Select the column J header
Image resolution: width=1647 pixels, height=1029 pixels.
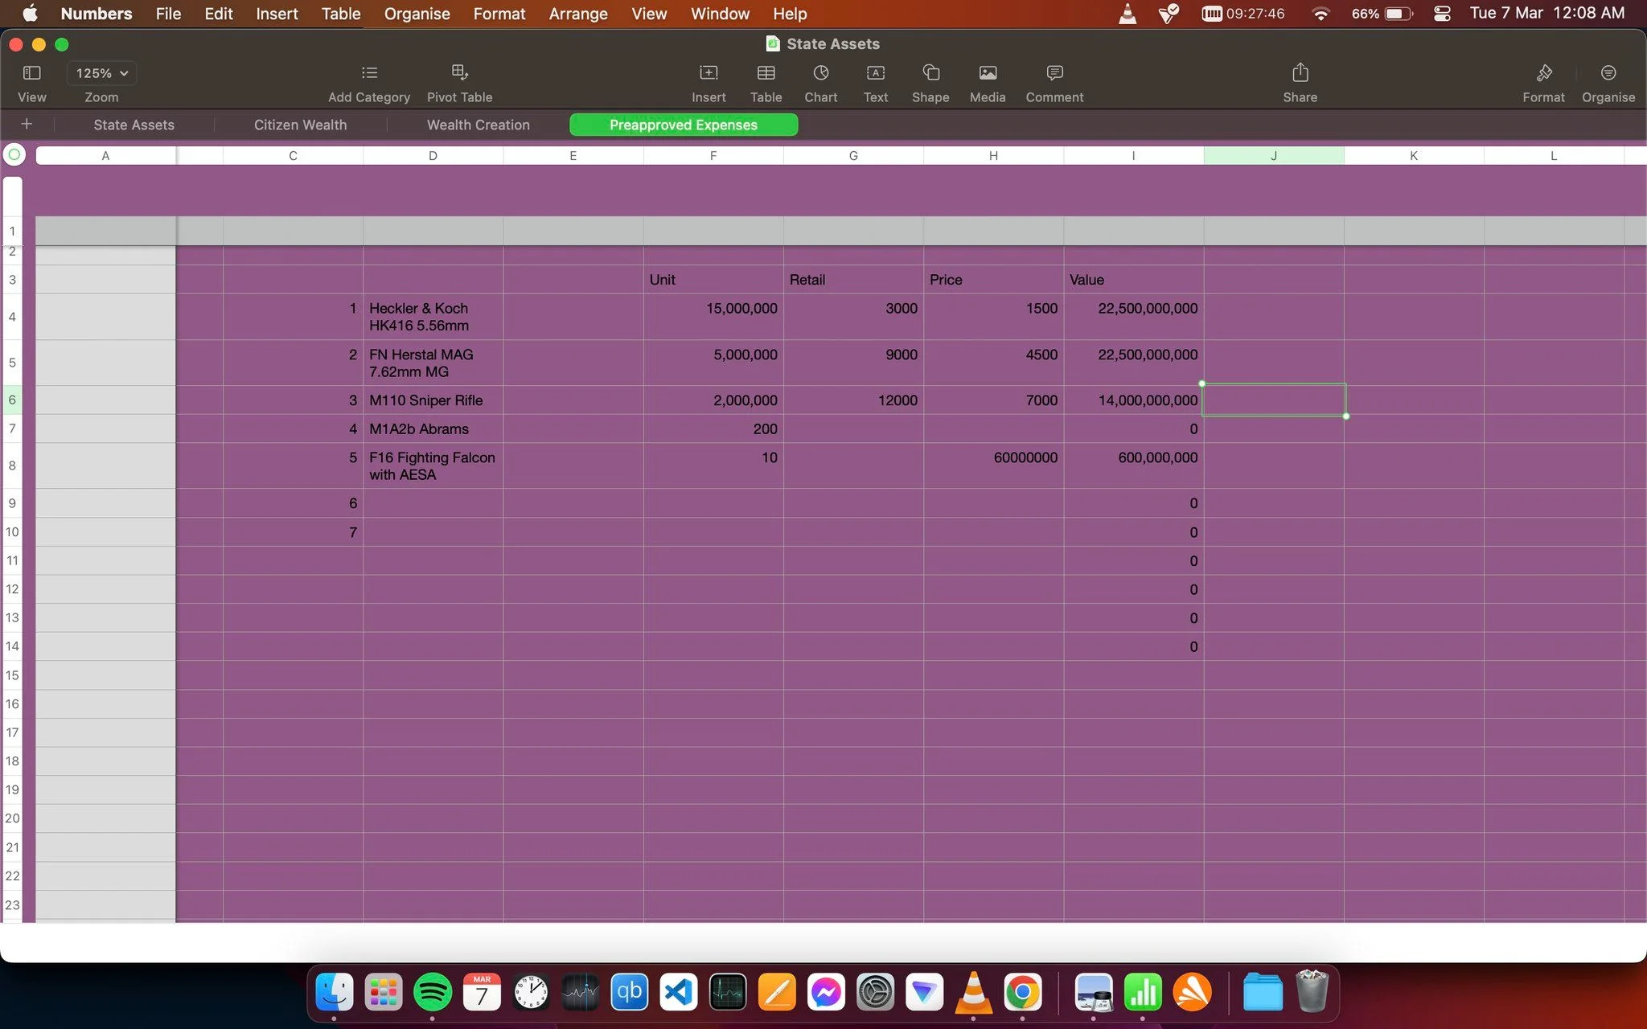click(1273, 156)
